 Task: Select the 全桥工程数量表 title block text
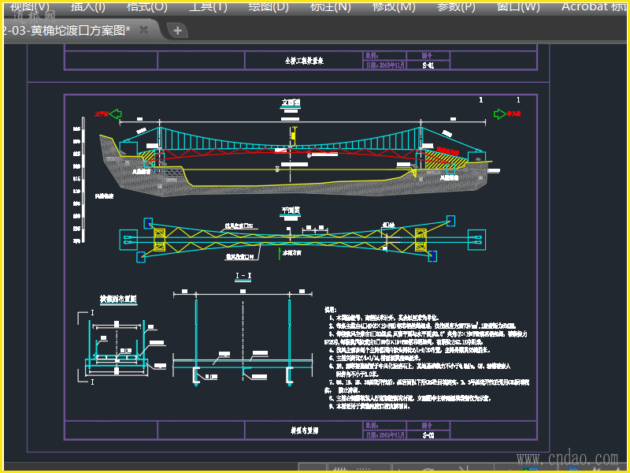(304, 61)
